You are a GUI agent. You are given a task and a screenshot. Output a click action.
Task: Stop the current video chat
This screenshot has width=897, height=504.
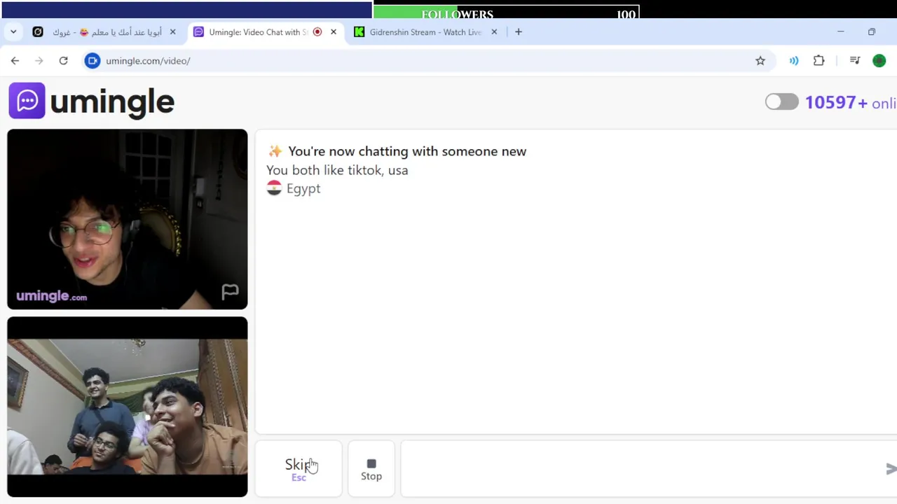[x=371, y=469]
